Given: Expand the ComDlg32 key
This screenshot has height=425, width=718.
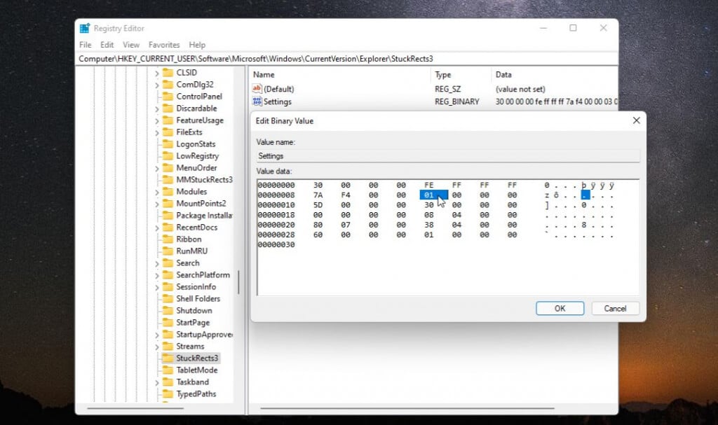Looking at the screenshot, I should point(156,85).
